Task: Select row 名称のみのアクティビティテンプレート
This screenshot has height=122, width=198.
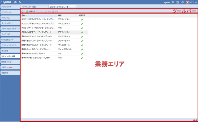Action: (54, 32)
